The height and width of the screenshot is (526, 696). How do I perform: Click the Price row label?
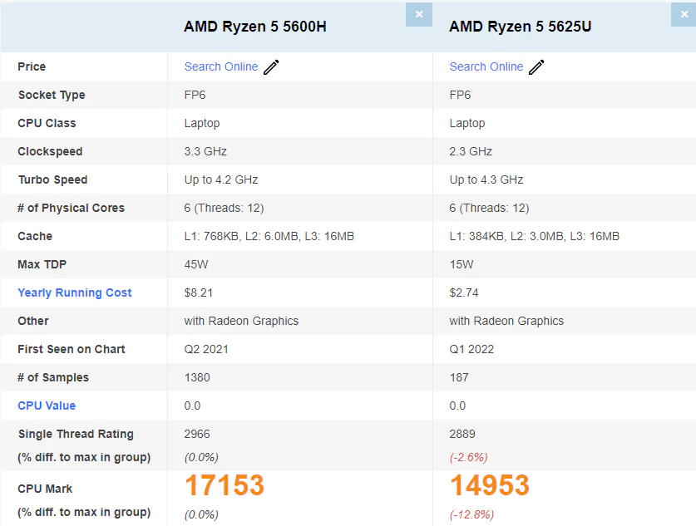(x=32, y=66)
